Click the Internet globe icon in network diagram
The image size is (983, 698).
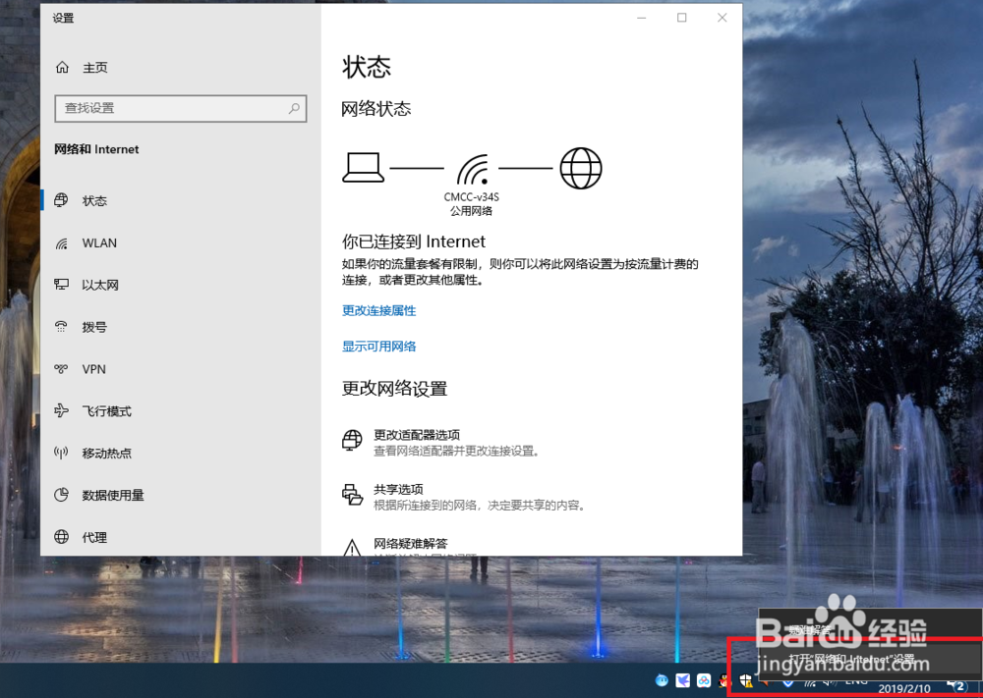[x=581, y=168]
